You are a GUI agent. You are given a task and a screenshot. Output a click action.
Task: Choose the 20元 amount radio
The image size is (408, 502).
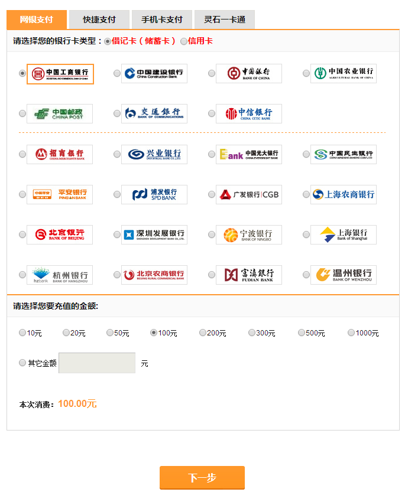66,333
